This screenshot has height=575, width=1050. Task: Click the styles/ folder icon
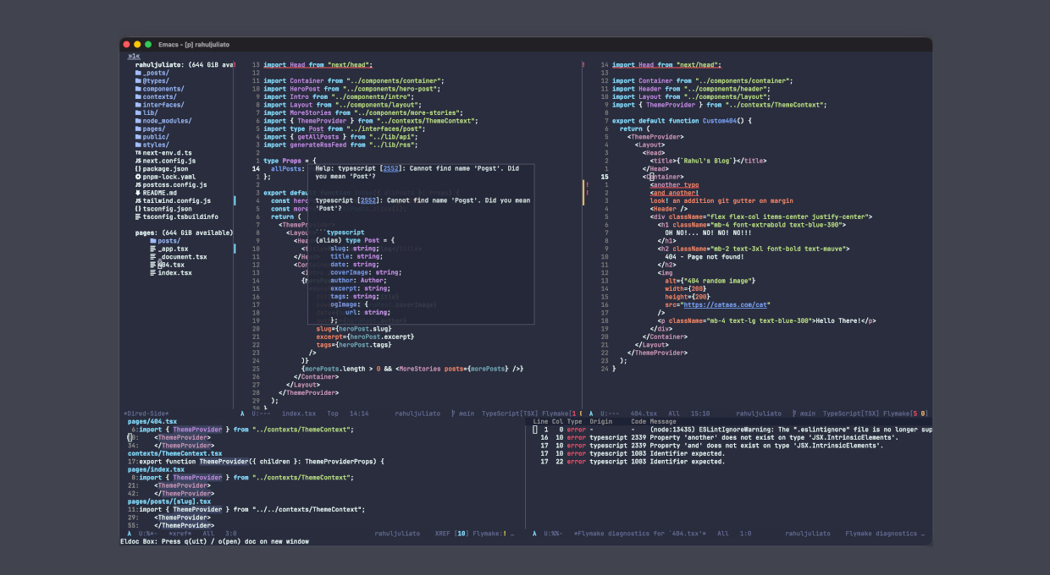(x=138, y=145)
